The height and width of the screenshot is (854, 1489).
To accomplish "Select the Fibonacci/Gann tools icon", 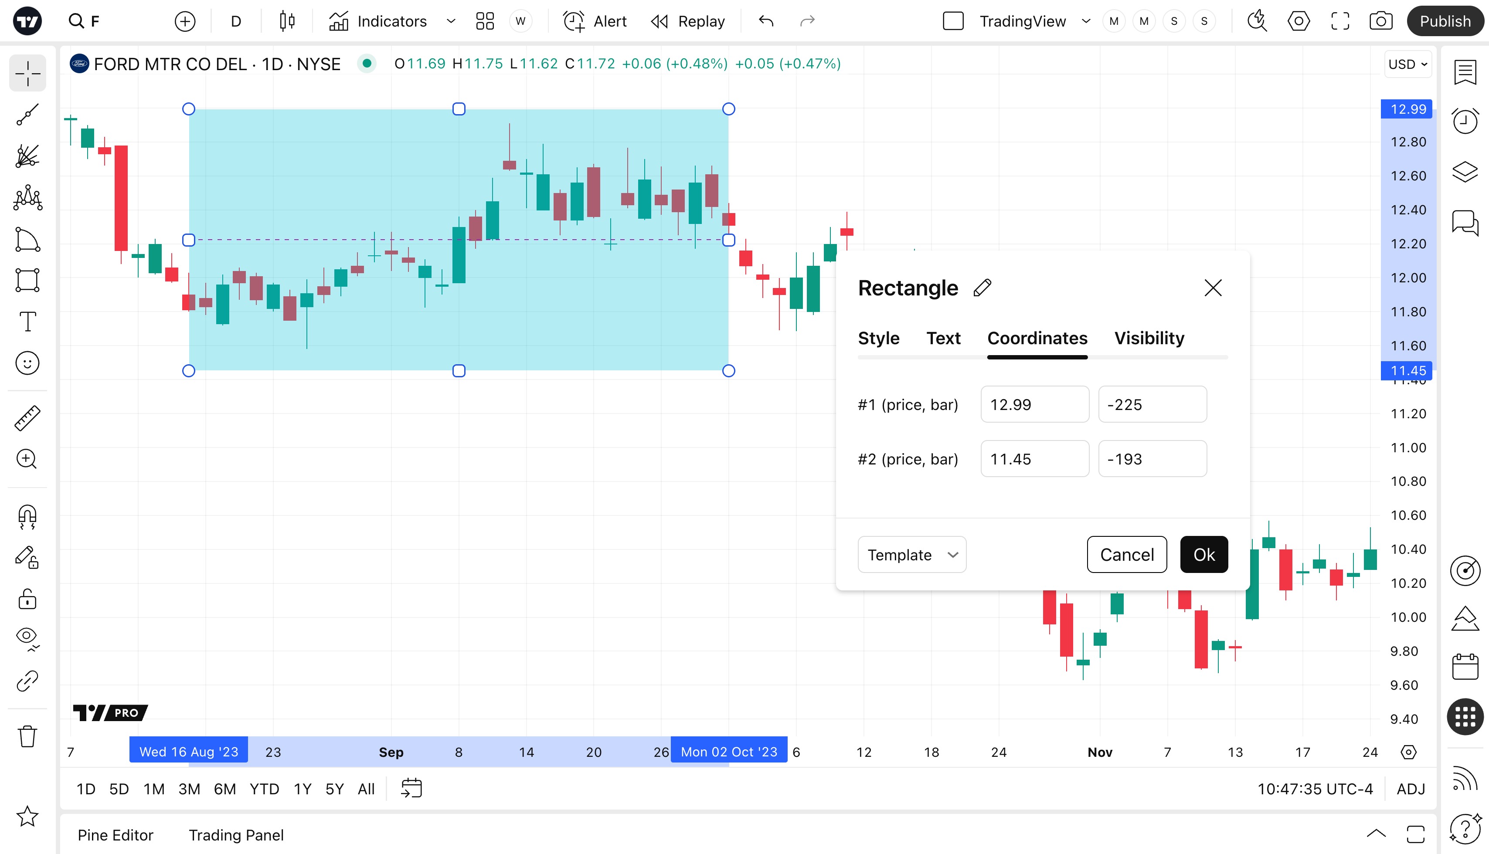I will point(27,156).
